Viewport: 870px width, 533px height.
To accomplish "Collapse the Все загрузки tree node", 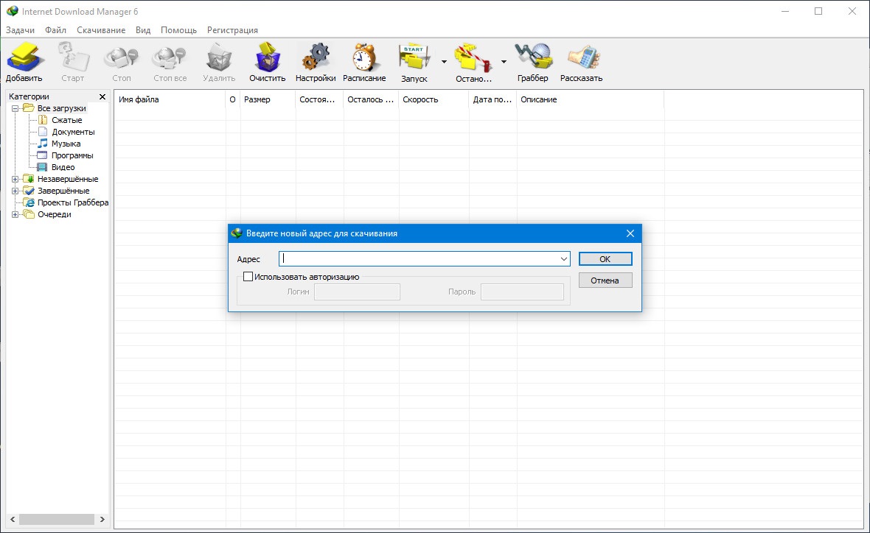I will click(15, 108).
